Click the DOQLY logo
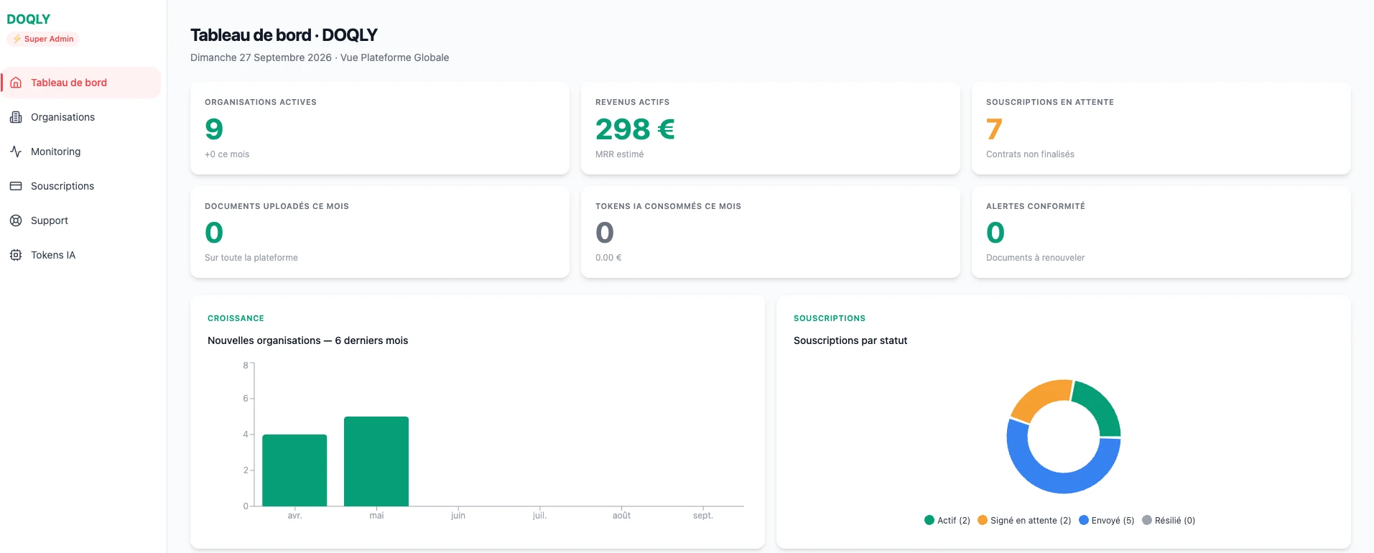This screenshot has width=1374, height=553. tap(29, 19)
